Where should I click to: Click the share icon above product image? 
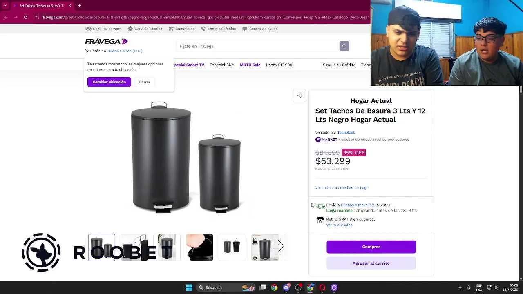pyautogui.click(x=299, y=96)
